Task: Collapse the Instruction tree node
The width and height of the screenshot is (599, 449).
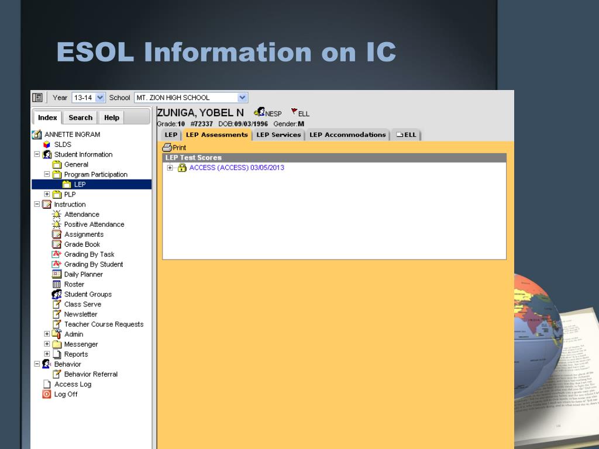Action: (37, 204)
